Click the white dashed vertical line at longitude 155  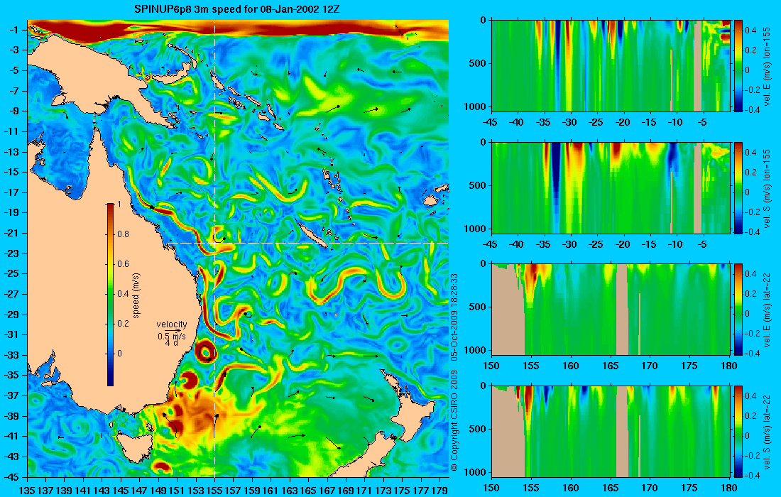214,249
